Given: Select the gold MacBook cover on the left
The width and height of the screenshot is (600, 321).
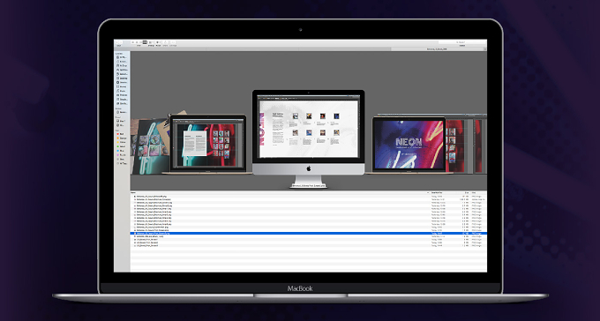Looking at the screenshot, I should [x=207, y=145].
